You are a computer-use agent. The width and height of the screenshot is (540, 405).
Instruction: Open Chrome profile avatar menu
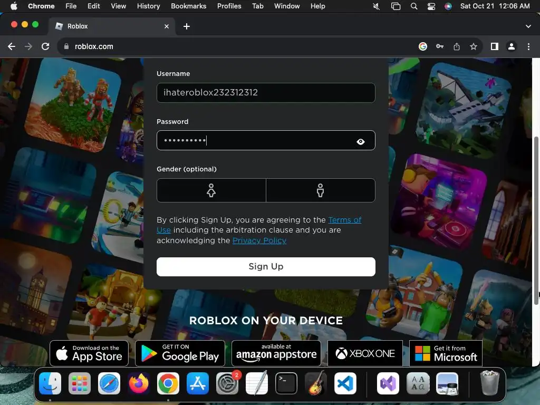[x=512, y=46]
